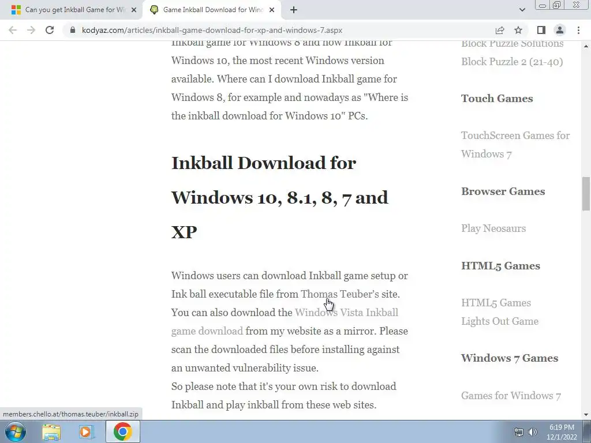Open the 'Block Puzzle 2 (21-40)' sidebar link

tap(512, 62)
